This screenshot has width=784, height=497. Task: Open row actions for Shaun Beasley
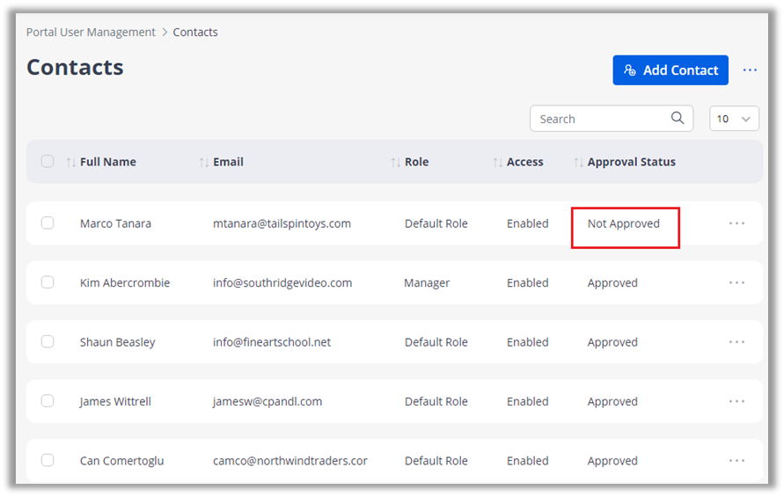736,342
